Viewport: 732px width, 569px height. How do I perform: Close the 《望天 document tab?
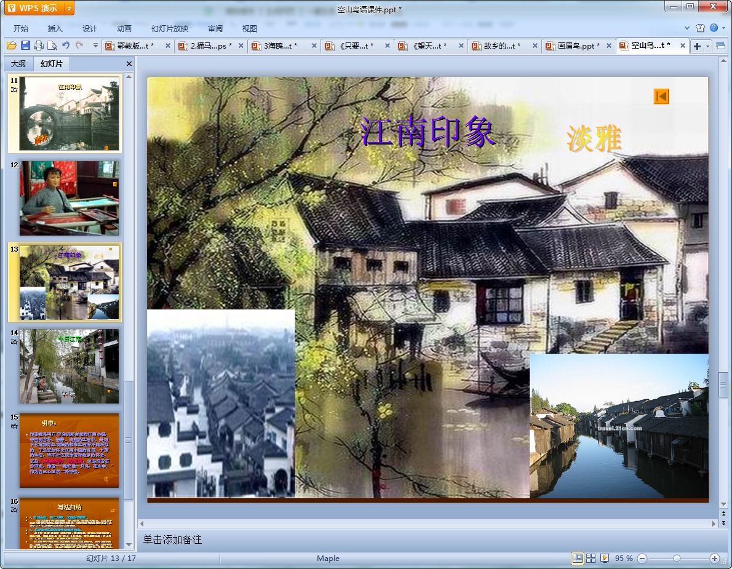coord(461,46)
